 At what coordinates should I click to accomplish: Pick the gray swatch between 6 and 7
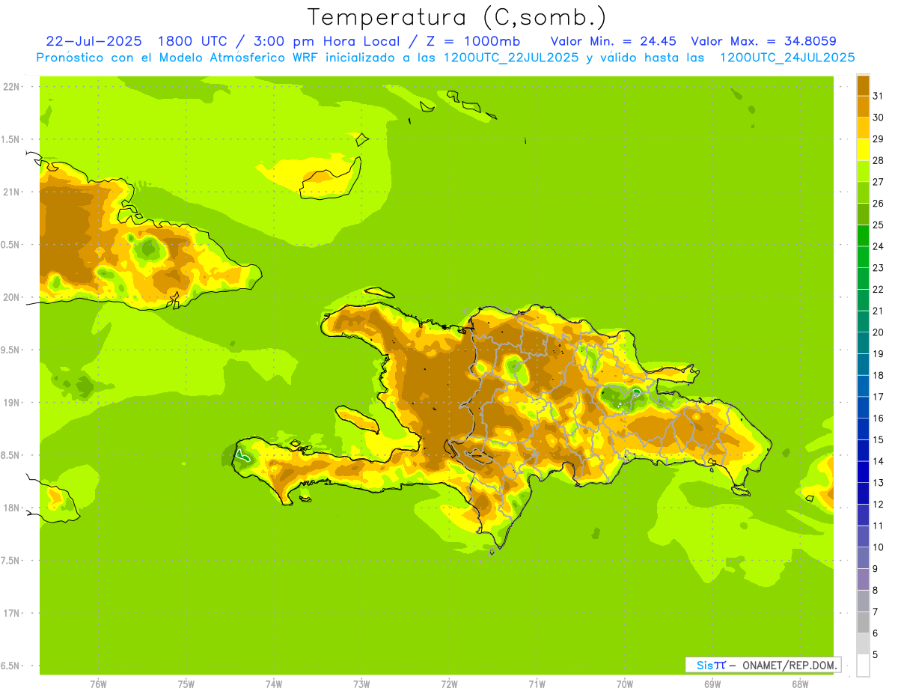coord(863,622)
